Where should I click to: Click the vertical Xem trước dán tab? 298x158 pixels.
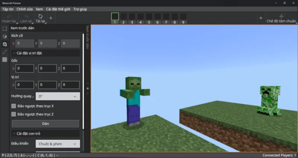pos(88,37)
